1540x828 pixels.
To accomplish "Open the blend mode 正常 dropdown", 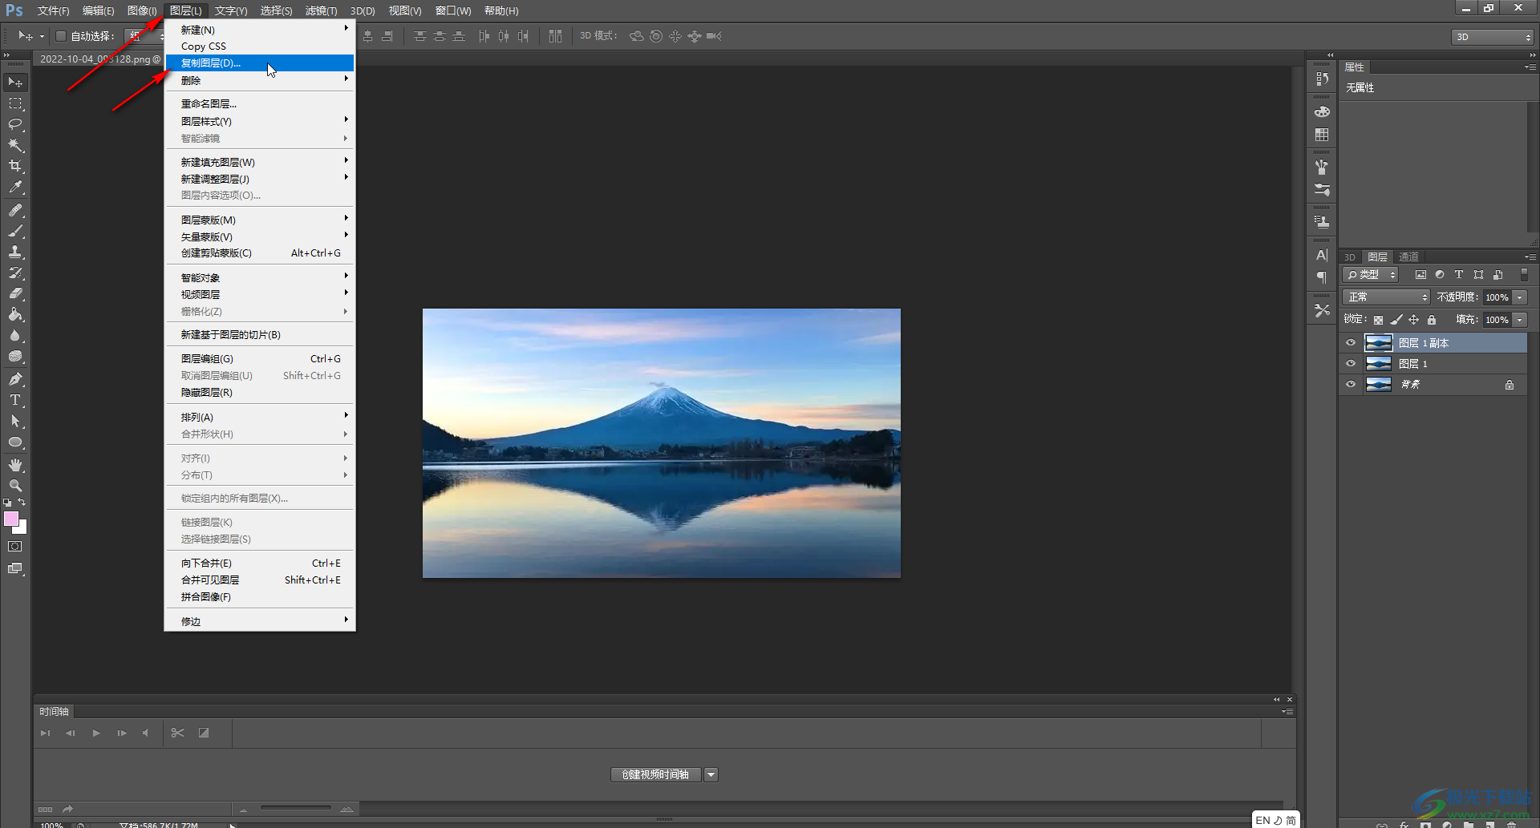I will coord(1386,297).
